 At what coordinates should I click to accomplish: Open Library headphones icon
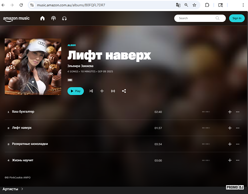pyautogui.click(x=64, y=18)
